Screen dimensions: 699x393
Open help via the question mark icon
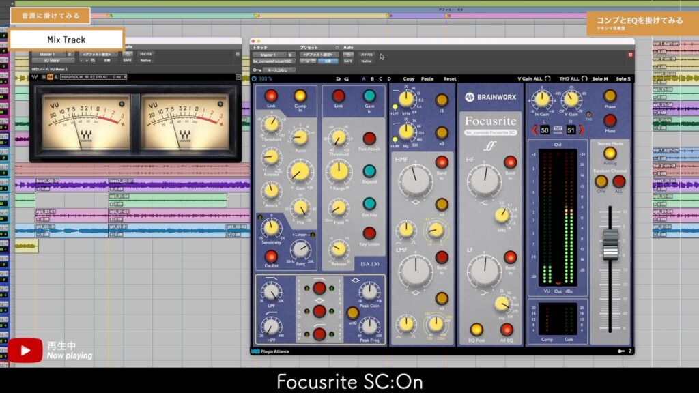(x=630, y=351)
